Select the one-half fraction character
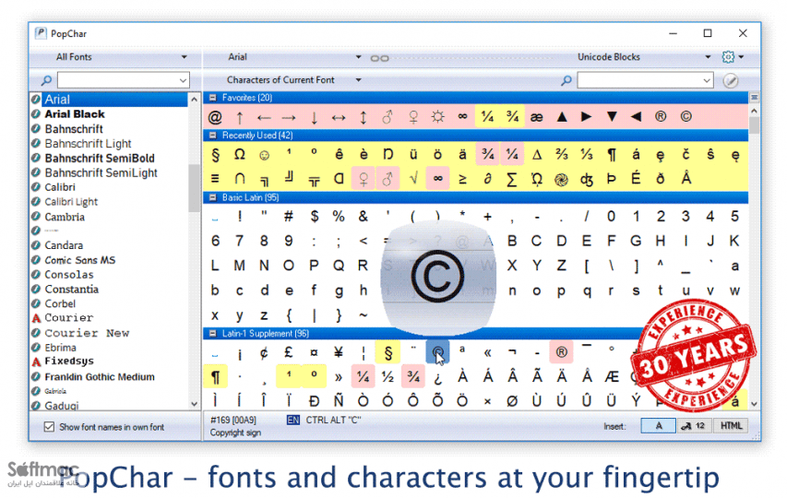This screenshot has height=498, width=787. click(388, 377)
